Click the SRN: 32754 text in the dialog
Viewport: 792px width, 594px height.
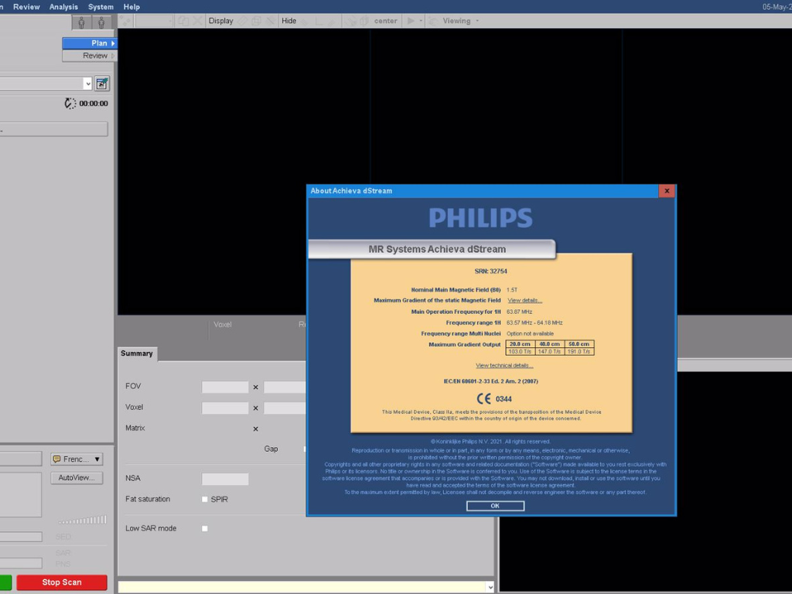(490, 271)
